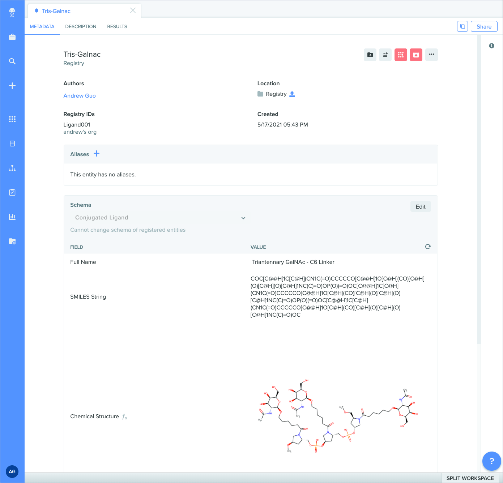The height and width of the screenshot is (483, 503).
Task: Click the move-to-folder arrow icon button
Action: tap(370, 55)
